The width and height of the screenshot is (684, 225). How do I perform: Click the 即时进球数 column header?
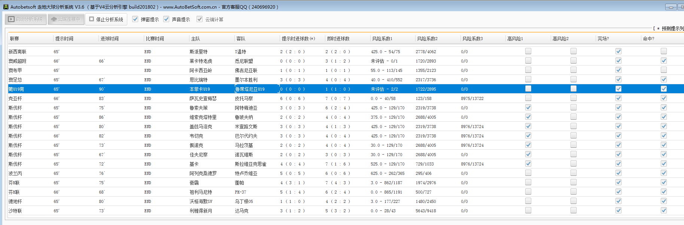(338, 39)
